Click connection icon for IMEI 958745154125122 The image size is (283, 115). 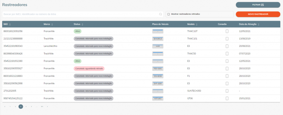point(227,99)
